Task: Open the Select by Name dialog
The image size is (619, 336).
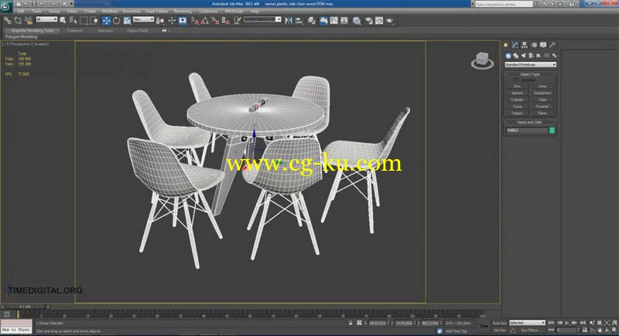Action: point(73,21)
